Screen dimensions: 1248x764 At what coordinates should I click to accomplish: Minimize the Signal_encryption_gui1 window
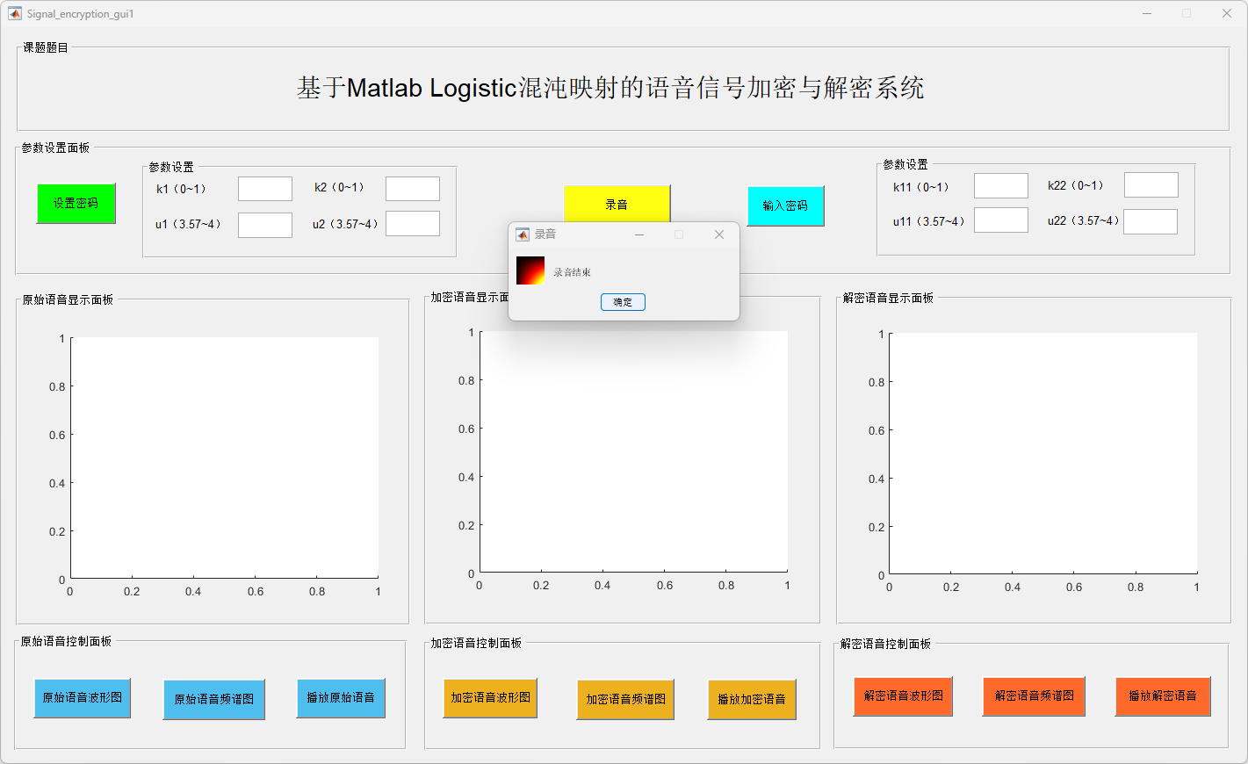click(1147, 13)
